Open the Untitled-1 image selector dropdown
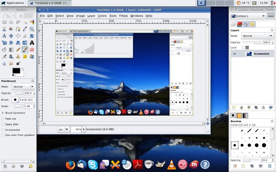276x172 pixels. click(248, 16)
